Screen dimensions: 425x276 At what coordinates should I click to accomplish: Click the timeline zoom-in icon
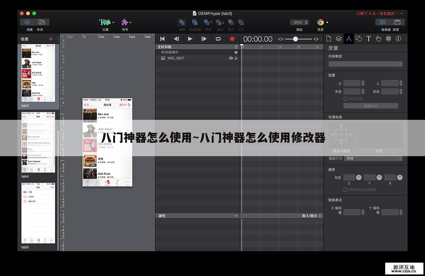coord(316,39)
